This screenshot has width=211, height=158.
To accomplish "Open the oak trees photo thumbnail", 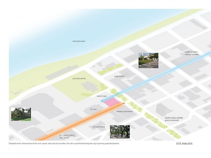I will tap(120, 132).
